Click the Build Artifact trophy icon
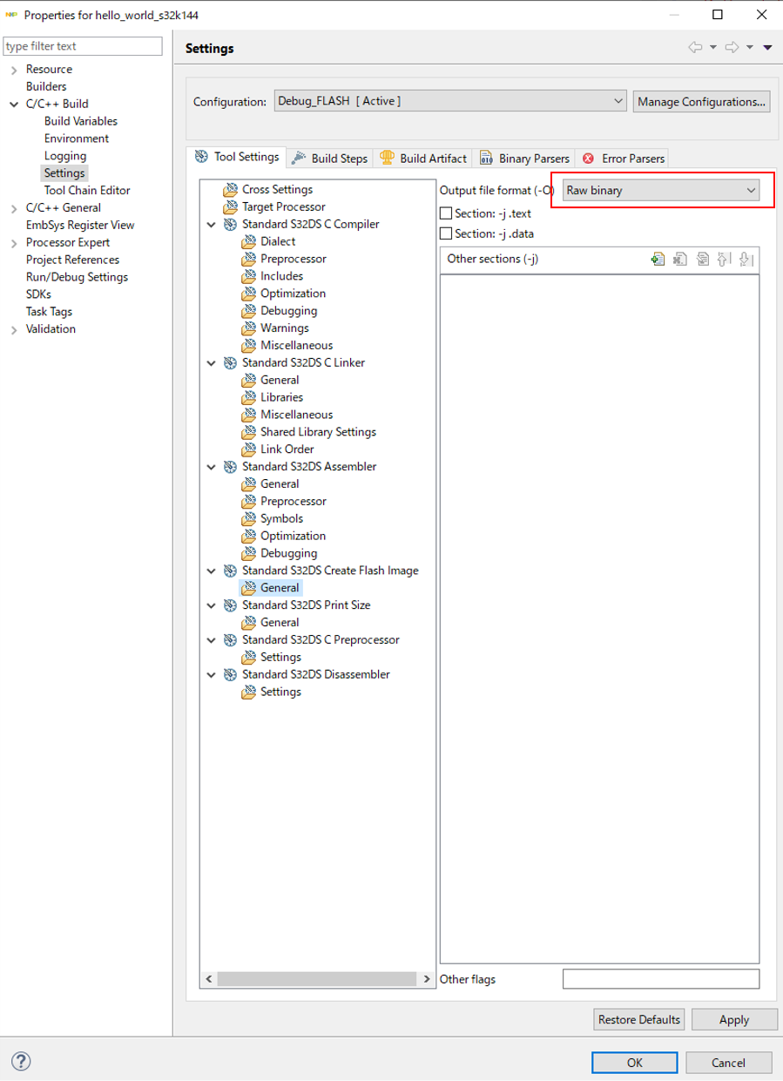 click(x=388, y=159)
